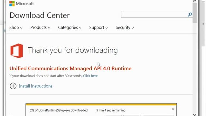Click the search magnifier icon

click(x=190, y=15)
